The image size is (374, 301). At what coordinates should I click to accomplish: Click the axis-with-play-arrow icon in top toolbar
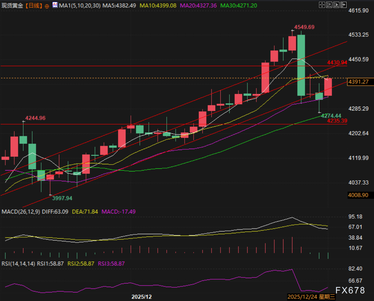[336, 5]
